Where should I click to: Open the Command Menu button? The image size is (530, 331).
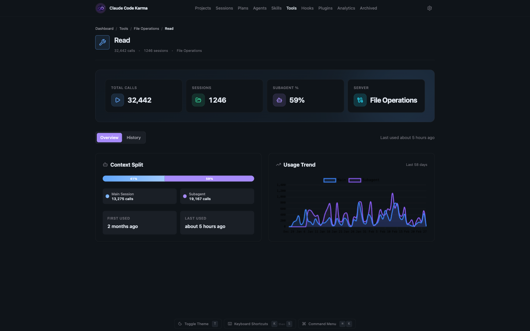(x=327, y=324)
